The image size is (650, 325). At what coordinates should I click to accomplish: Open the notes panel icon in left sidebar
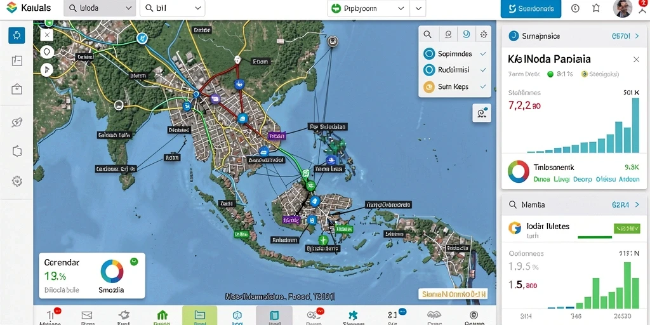17,62
